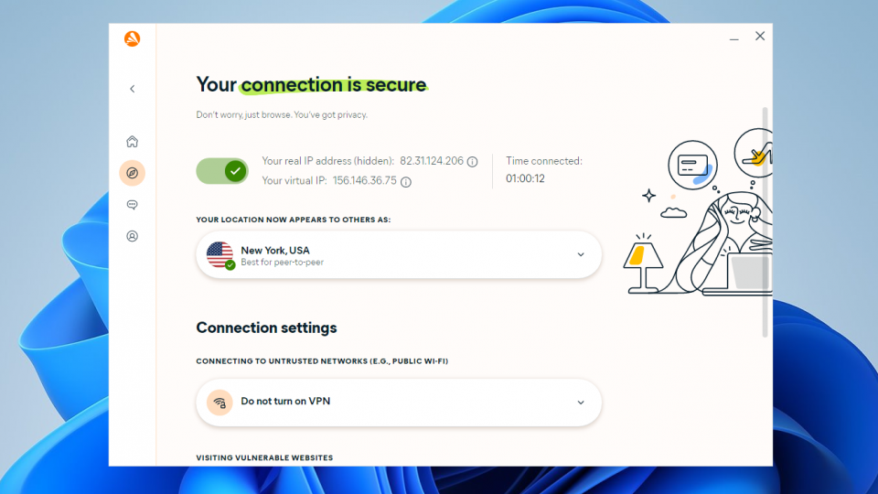The height and width of the screenshot is (494, 878).
Task: Expand the New York, USA location dropdown
Action: 399,255
